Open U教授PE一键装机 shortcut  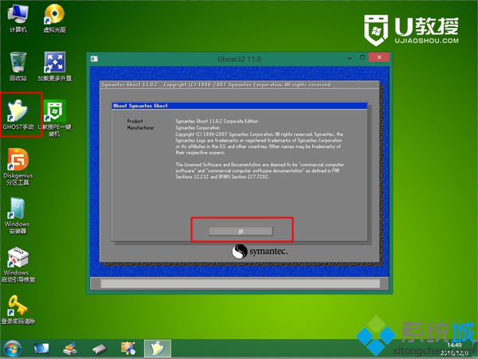click(54, 118)
